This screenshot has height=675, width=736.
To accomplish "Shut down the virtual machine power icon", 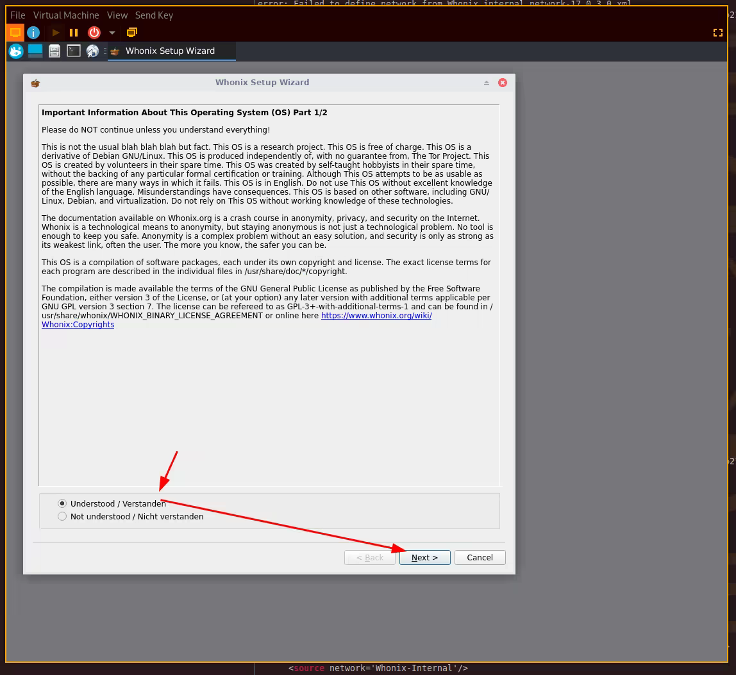I will [94, 33].
